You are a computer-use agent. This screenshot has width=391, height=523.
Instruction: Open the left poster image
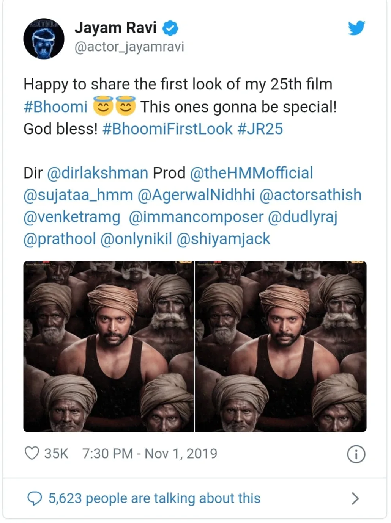(109, 346)
